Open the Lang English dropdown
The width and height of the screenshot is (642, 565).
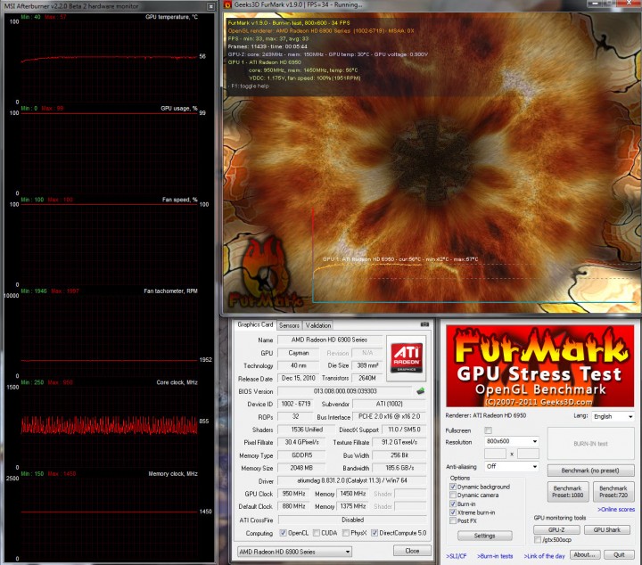pyautogui.click(x=613, y=416)
